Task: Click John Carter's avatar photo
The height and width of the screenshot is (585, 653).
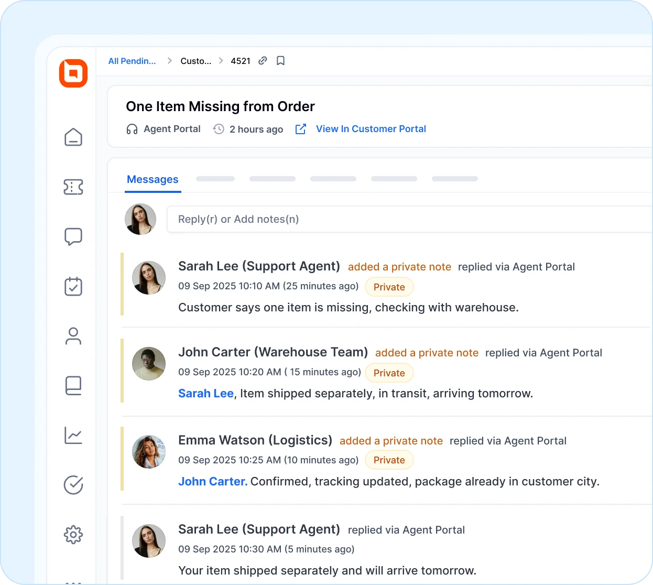Action: (149, 364)
